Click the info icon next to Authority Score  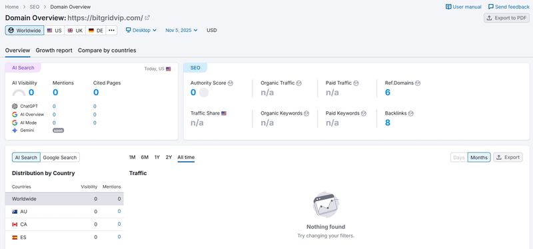231,83
